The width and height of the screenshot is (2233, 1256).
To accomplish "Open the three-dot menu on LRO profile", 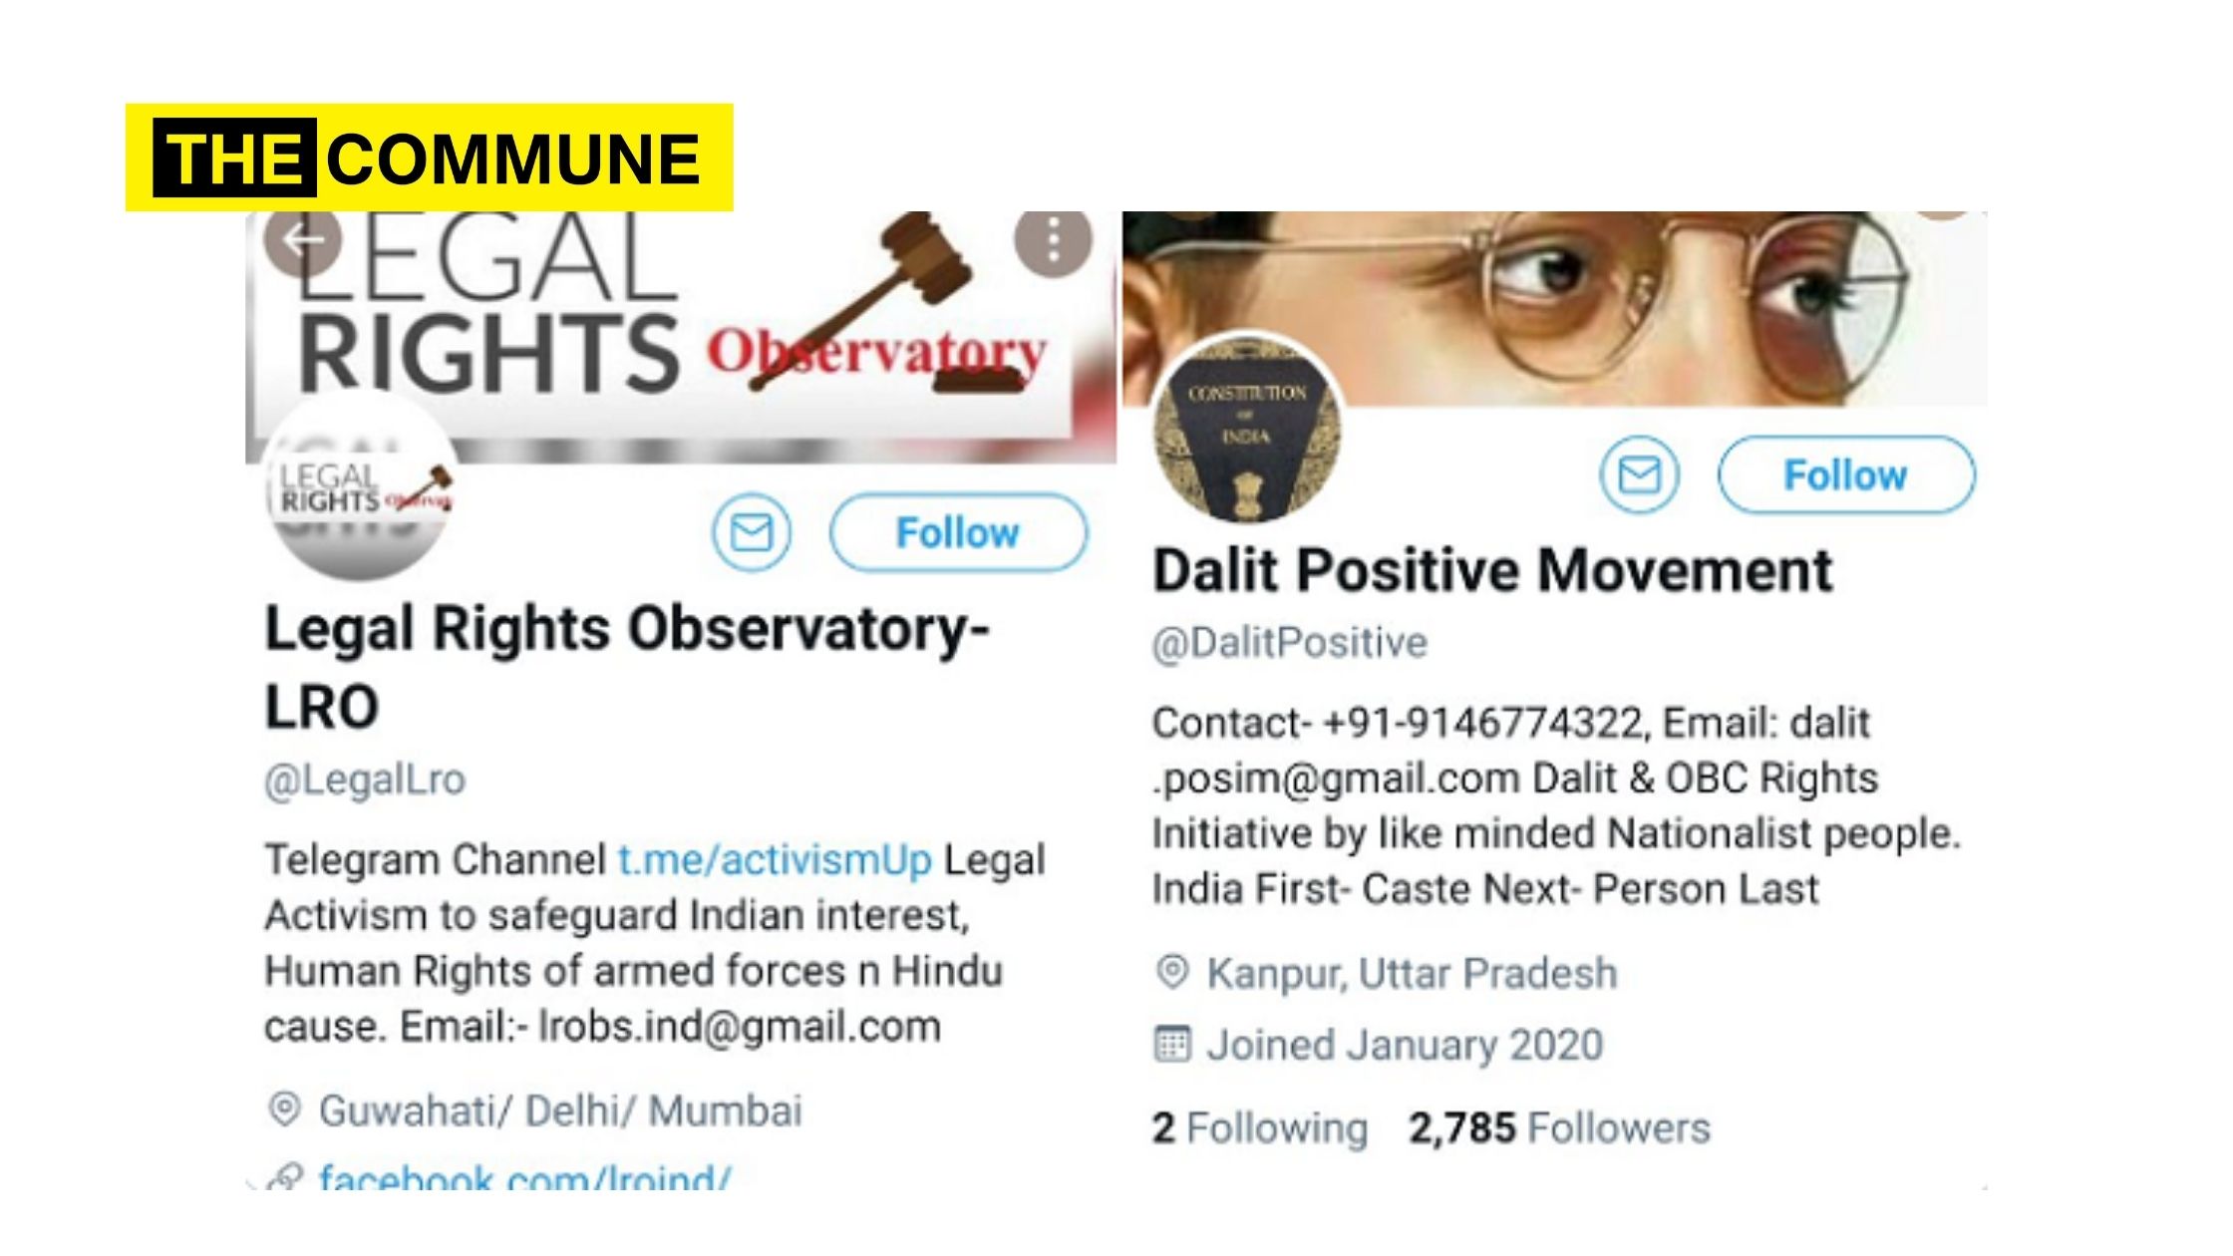I will (1054, 239).
